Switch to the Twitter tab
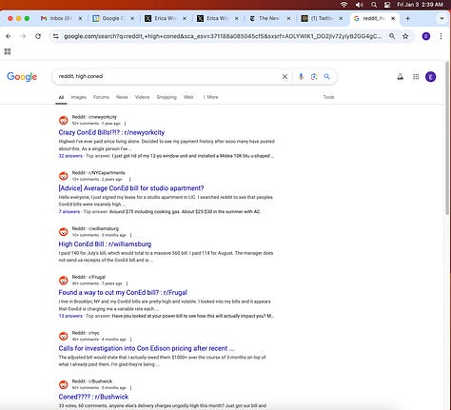 [x=321, y=18]
